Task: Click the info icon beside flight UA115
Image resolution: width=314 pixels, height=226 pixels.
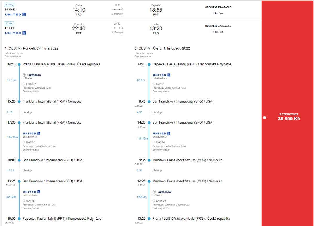Action: coord(24,201)
